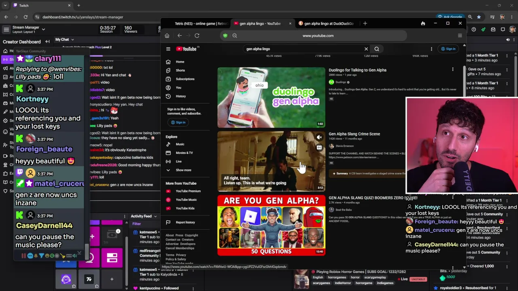Open the horrorgames stream tag

(x=337, y=278)
